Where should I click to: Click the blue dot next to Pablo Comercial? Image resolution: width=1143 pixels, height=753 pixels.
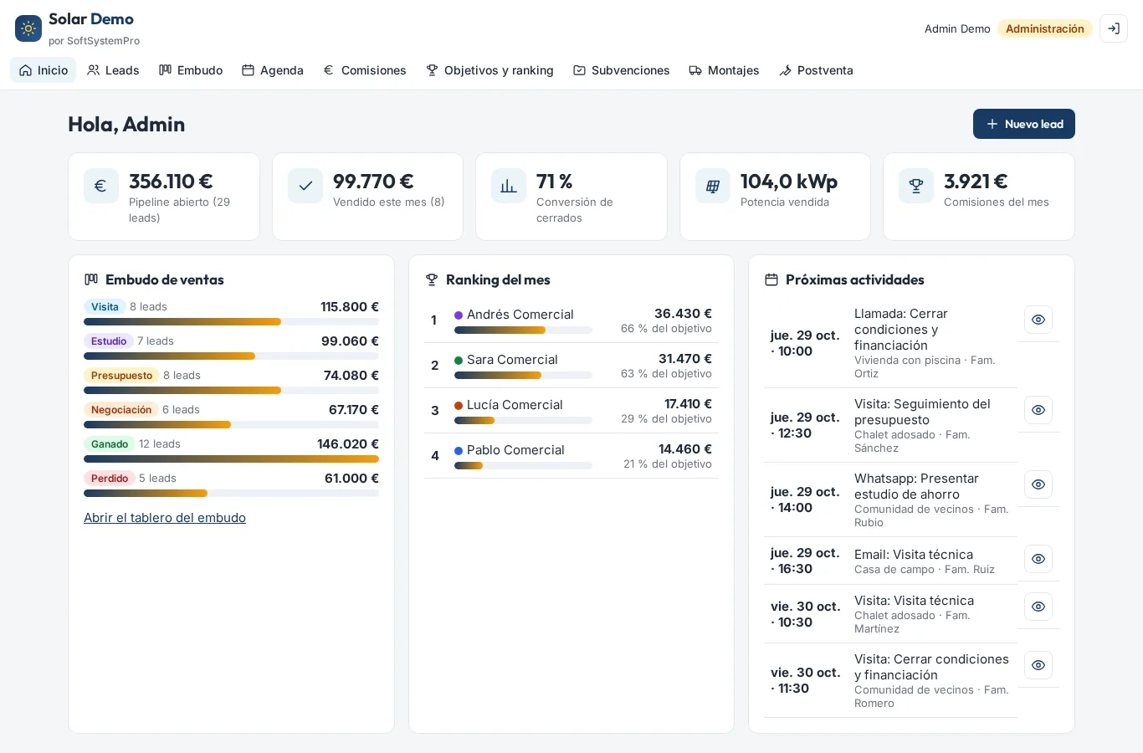[459, 451]
